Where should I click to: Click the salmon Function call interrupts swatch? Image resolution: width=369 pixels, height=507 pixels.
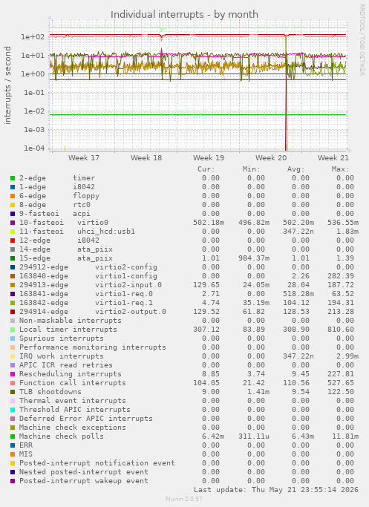pos(13,383)
